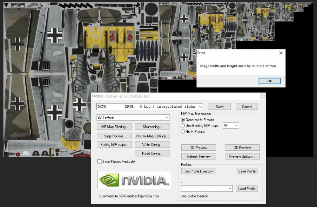The height and width of the screenshot is (207, 317).
Task: Open MIP Map Filtering settings
Action: coord(114,127)
